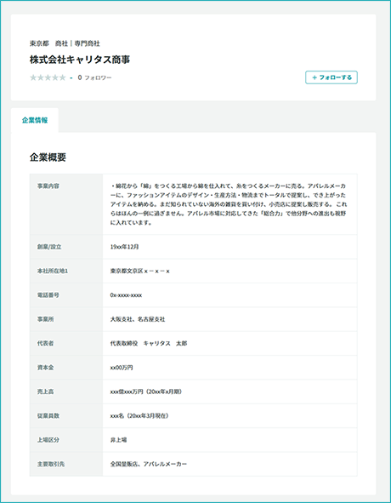
Task: Click the star rating icons
Action: (x=48, y=77)
